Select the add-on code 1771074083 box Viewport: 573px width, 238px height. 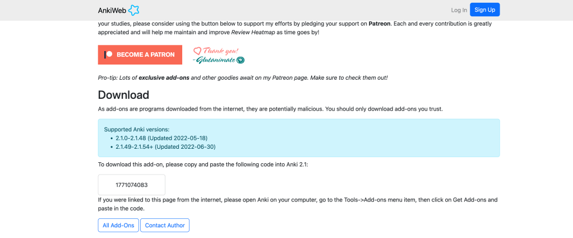tap(132, 185)
